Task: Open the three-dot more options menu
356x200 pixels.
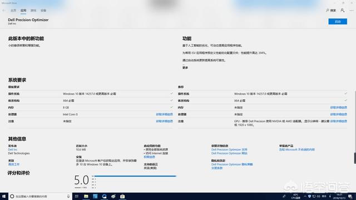Action: click(352, 11)
